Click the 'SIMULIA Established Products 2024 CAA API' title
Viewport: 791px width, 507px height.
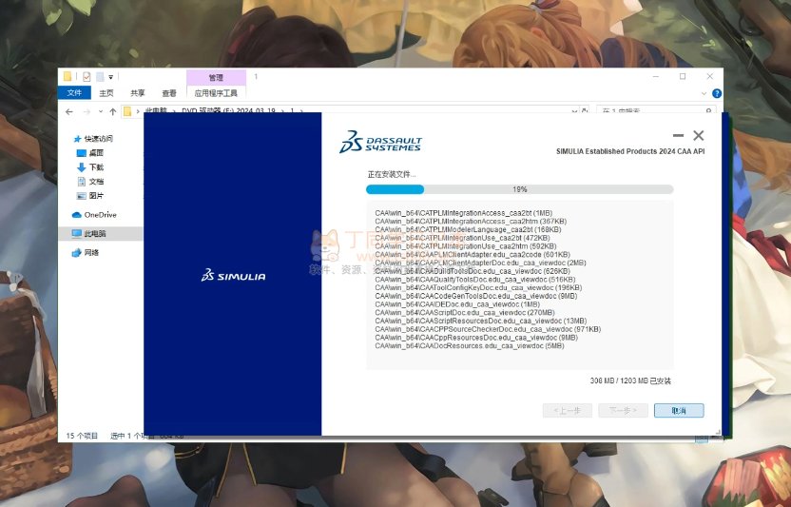630,151
